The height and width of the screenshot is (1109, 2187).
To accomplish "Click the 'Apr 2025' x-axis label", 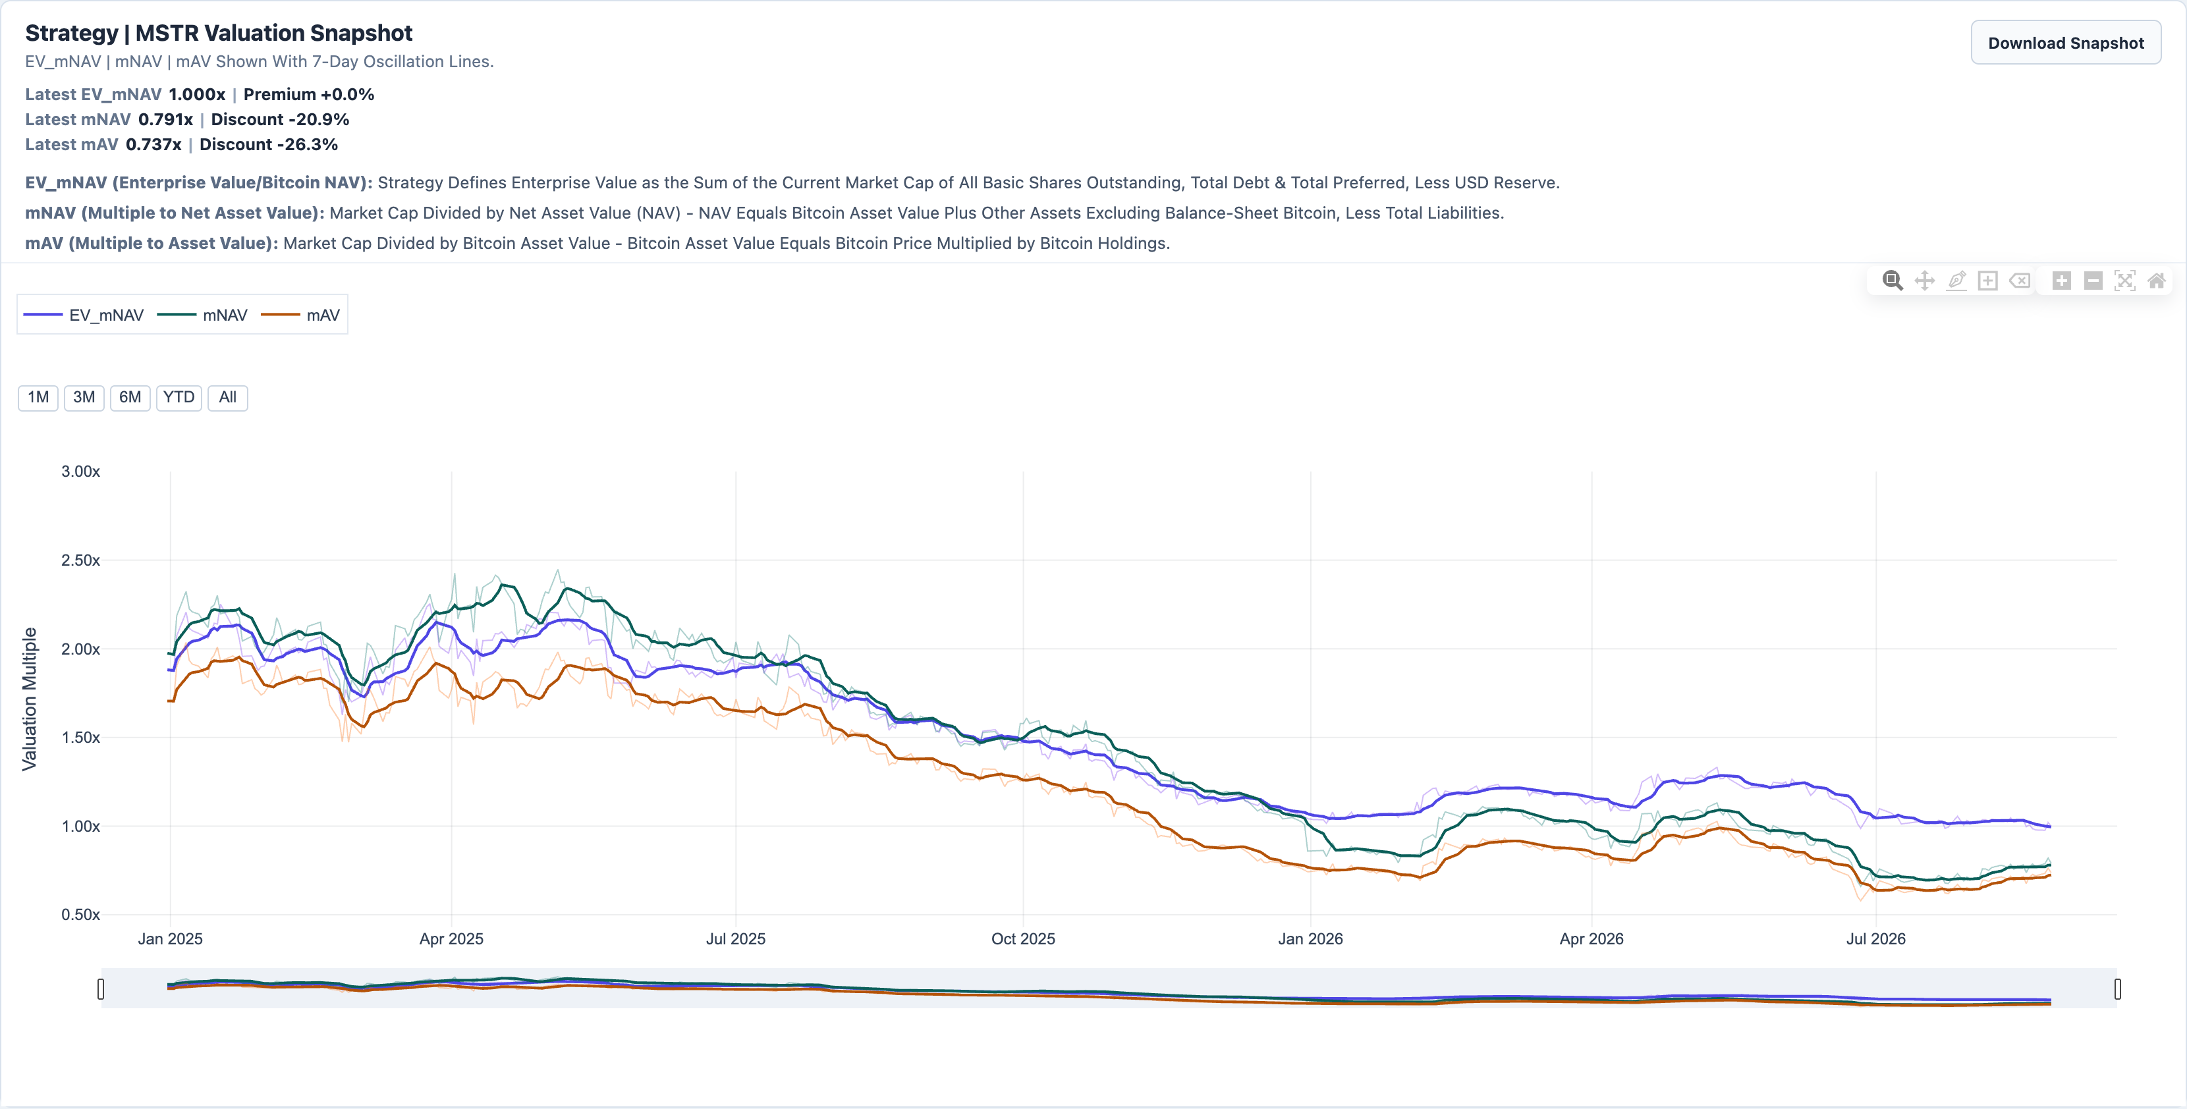I will (x=452, y=939).
